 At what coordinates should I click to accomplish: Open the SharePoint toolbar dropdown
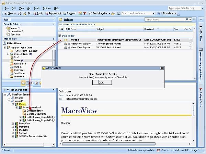point(169,13)
